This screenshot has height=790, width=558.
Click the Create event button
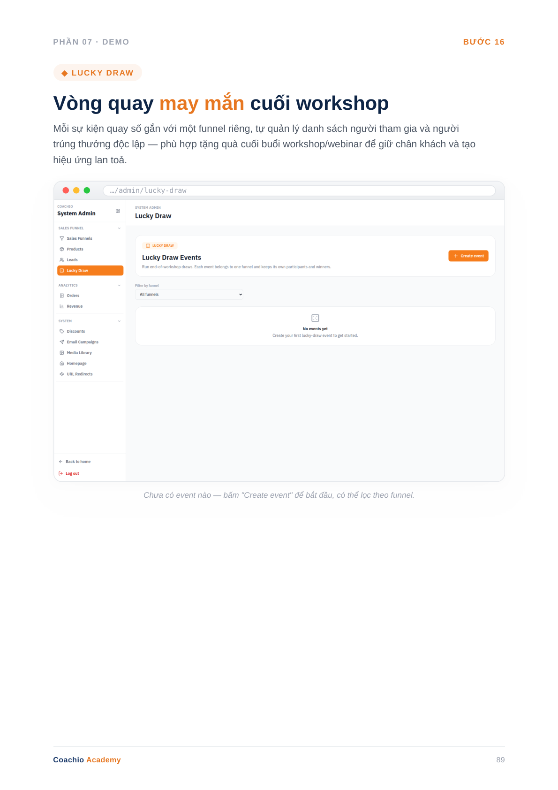468,256
